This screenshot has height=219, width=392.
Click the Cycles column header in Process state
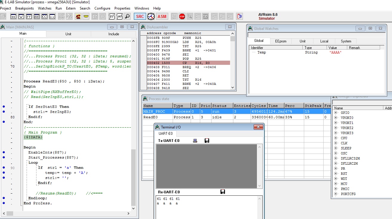(x=258, y=106)
